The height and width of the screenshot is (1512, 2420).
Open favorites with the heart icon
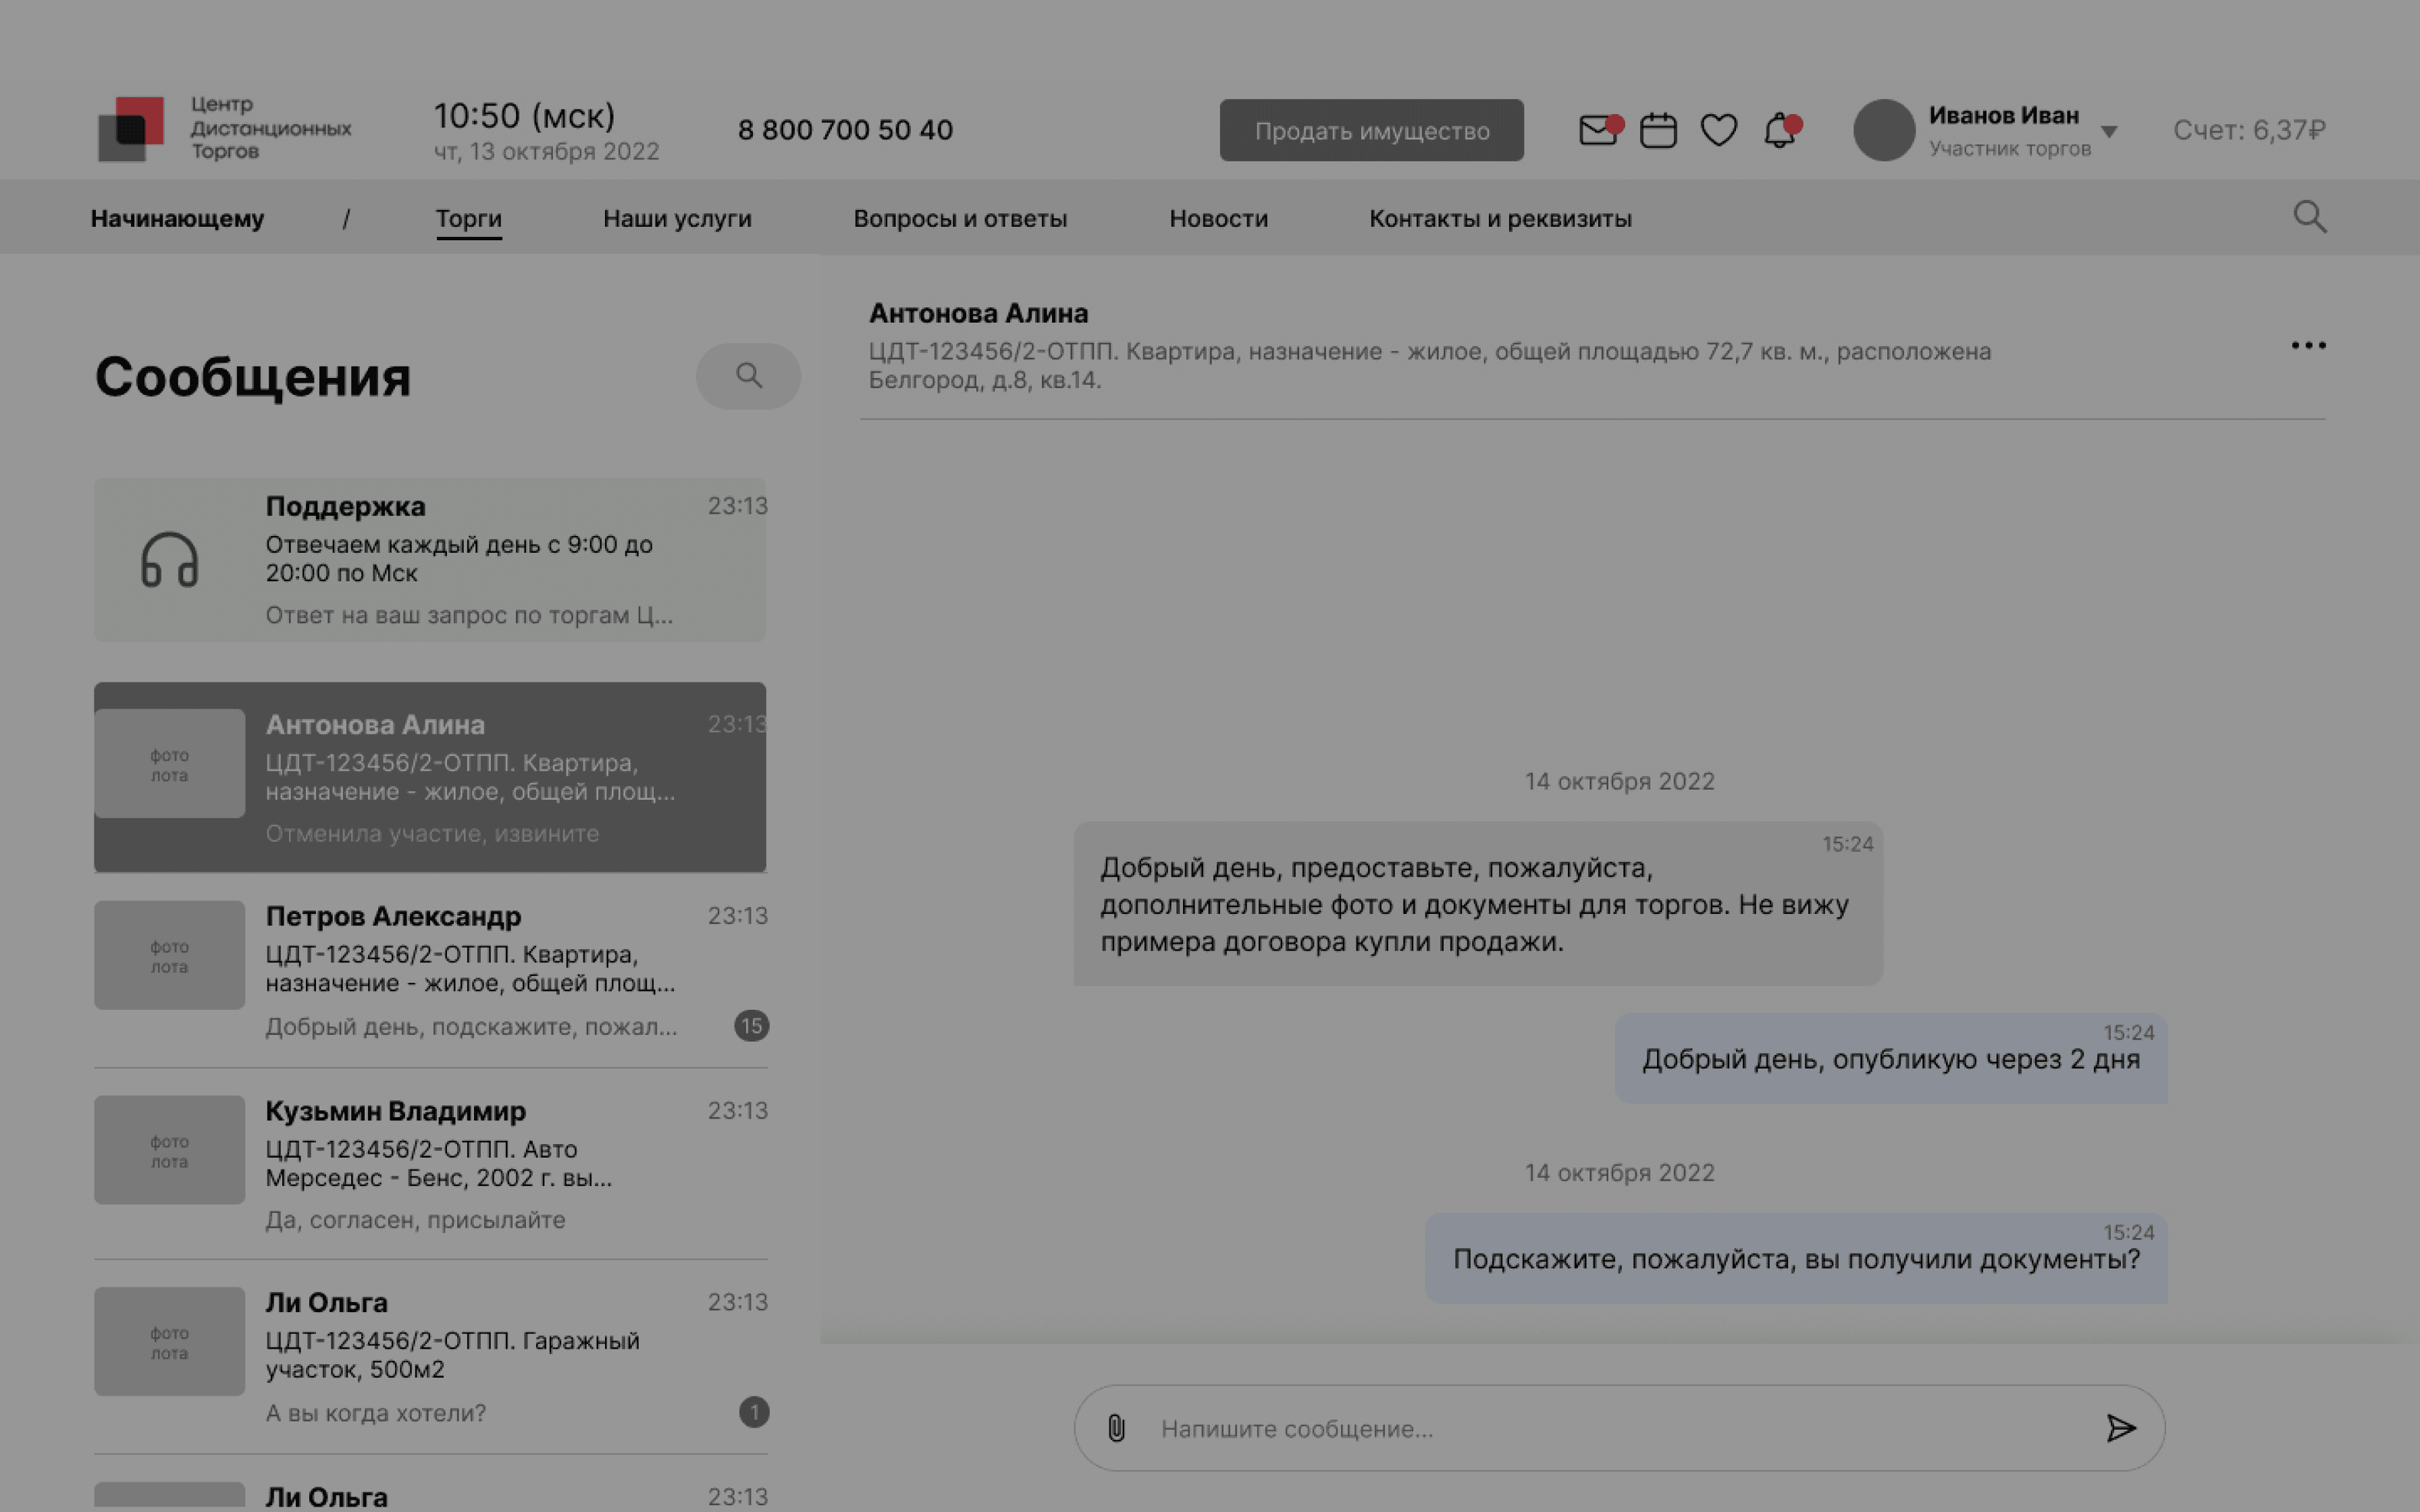pyautogui.click(x=1718, y=130)
